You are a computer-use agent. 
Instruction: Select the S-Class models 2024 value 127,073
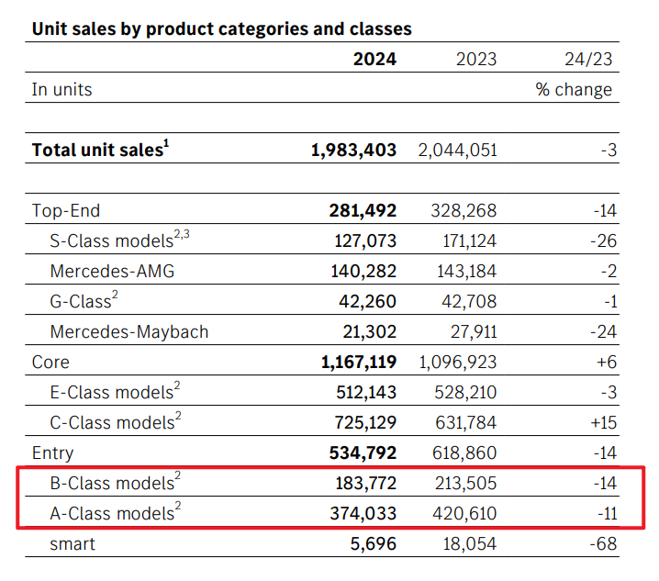(x=363, y=240)
